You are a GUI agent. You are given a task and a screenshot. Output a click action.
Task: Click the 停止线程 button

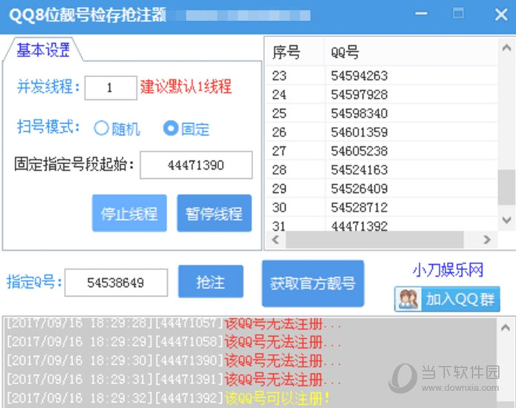tap(129, 214)
